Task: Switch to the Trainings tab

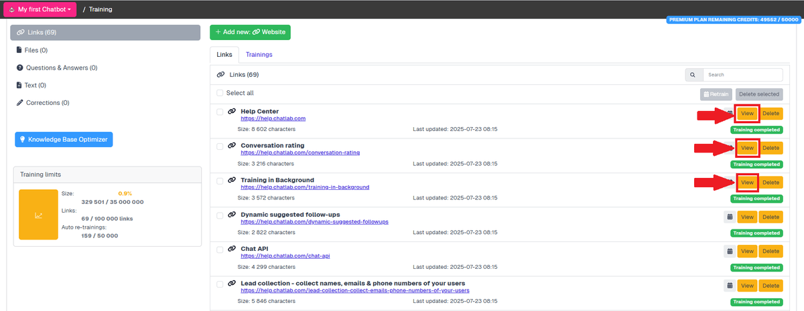Action: (259, 54)
